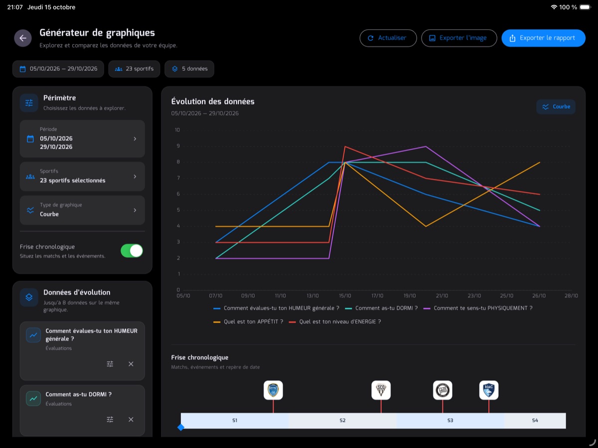Click the Périmètre sliders icon
Screen dimensions: 598x448
[x=29, y=103]
